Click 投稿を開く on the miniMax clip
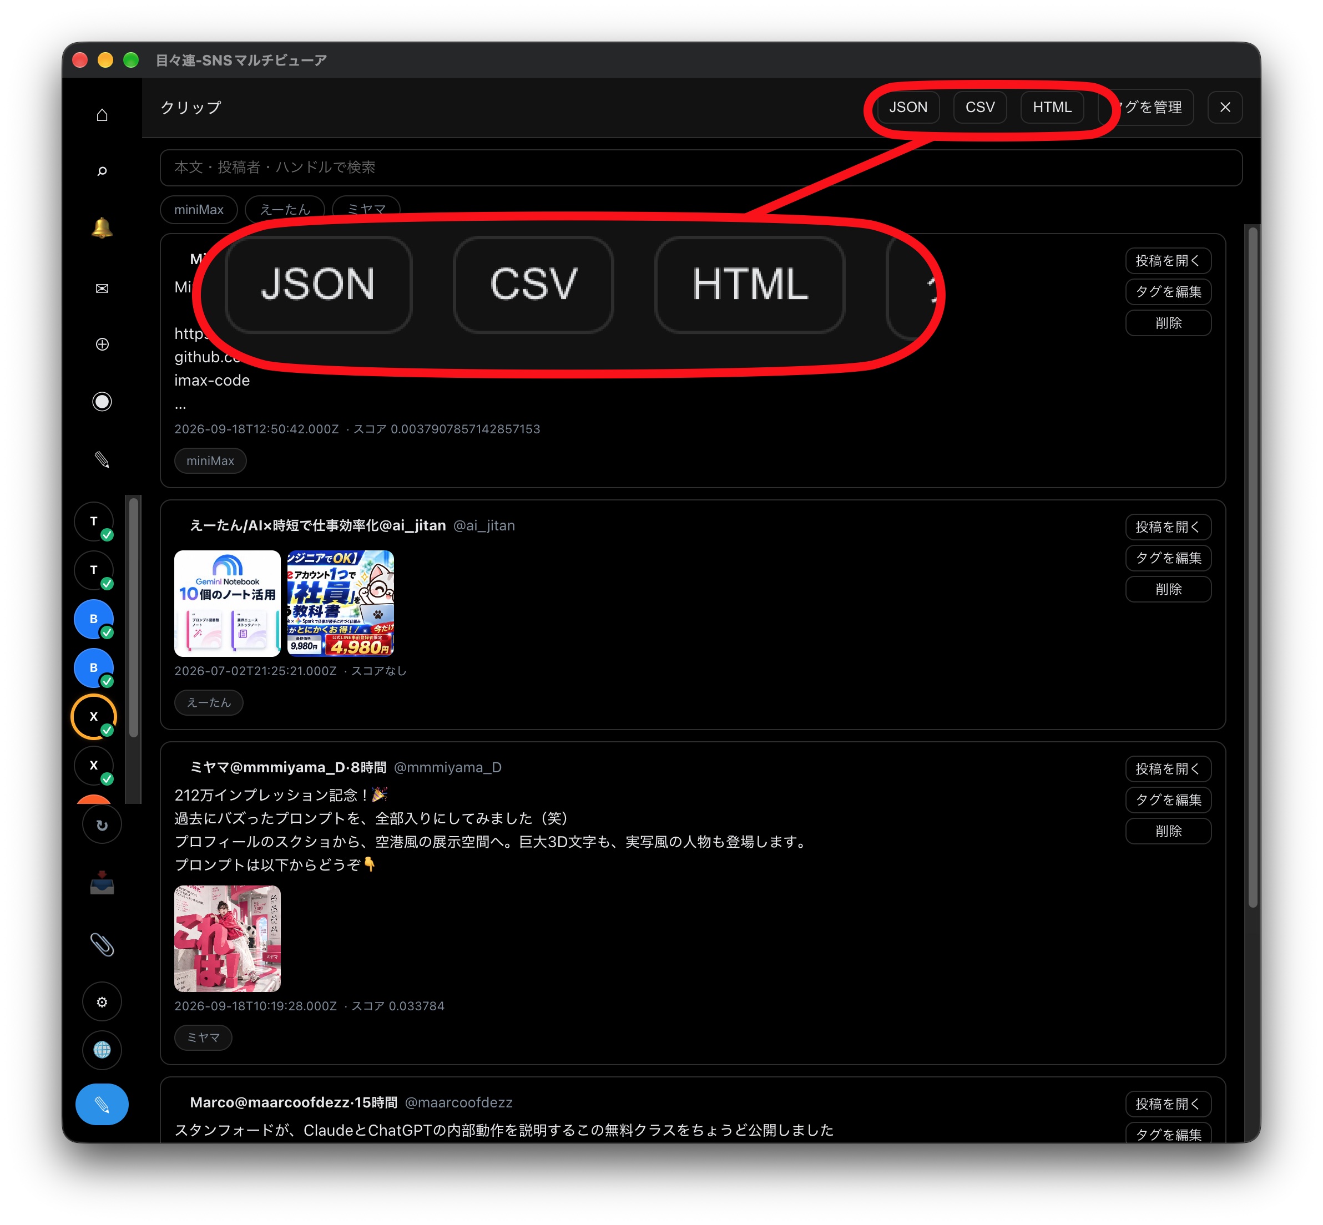 pos(1168,261)
